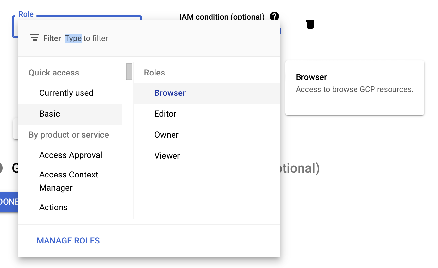Open the MANAGE ROLES link

[68, 241]
